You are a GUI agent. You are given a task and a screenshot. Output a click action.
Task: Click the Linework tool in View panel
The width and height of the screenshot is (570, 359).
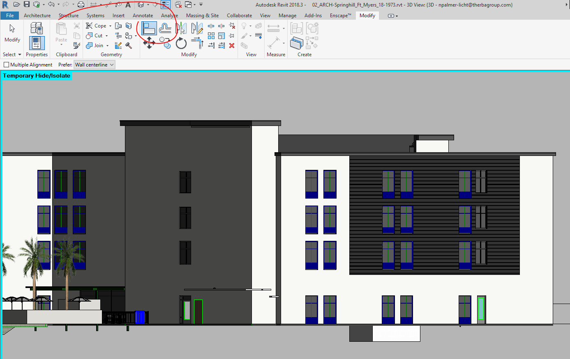point(258,36)
